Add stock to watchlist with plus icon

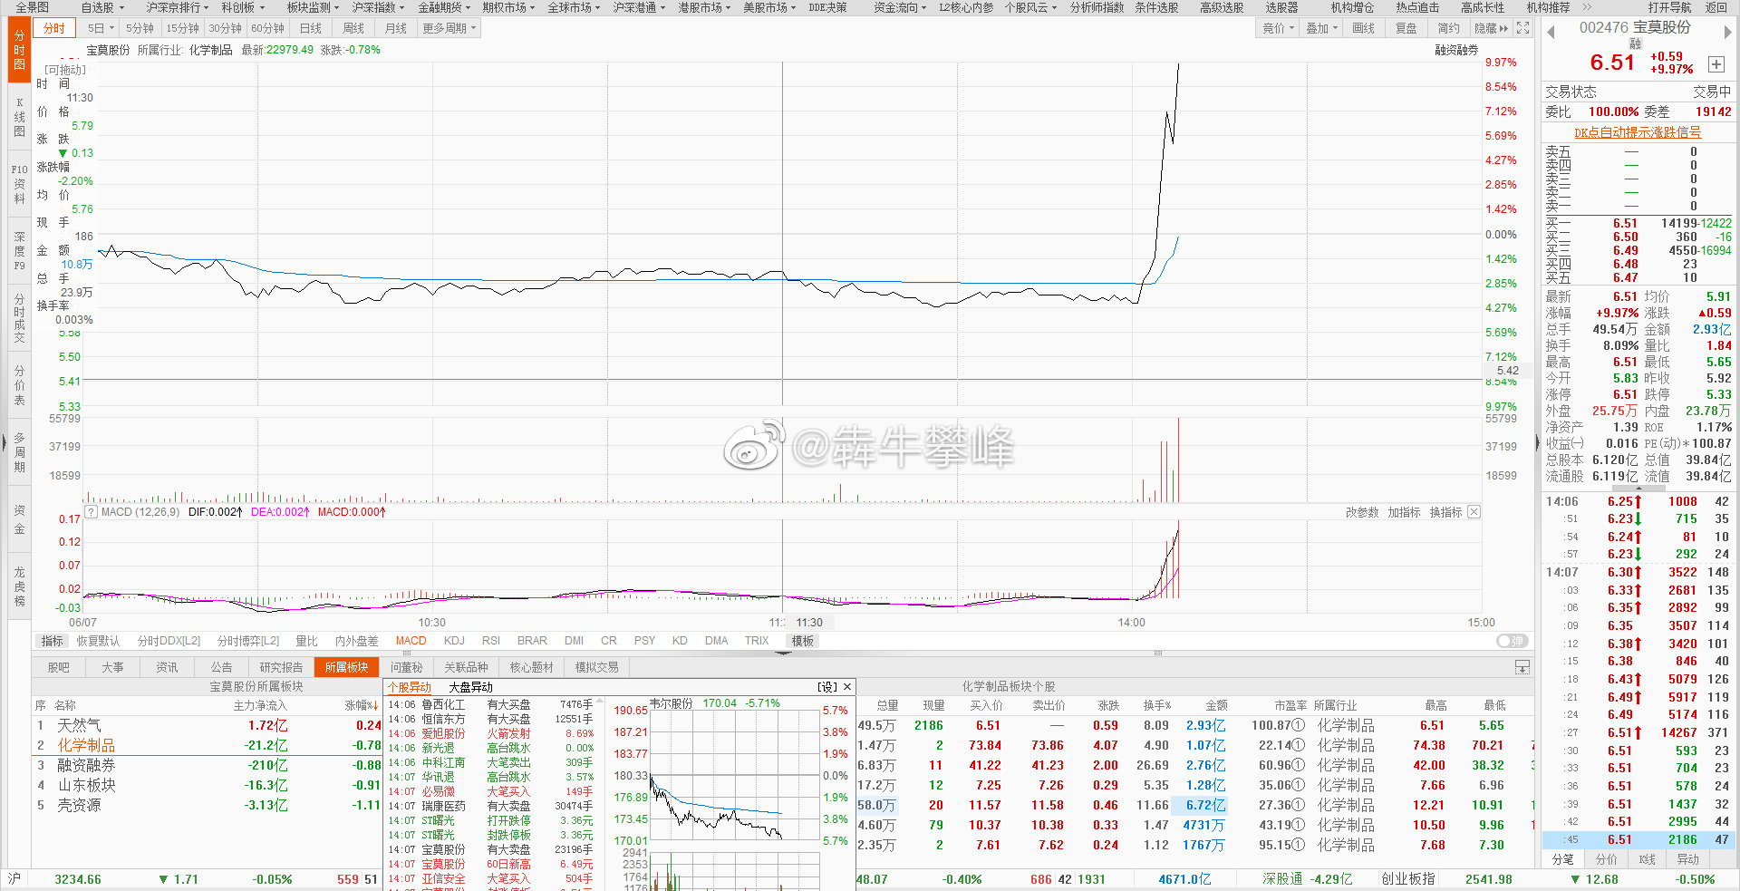coord(1716,63)
